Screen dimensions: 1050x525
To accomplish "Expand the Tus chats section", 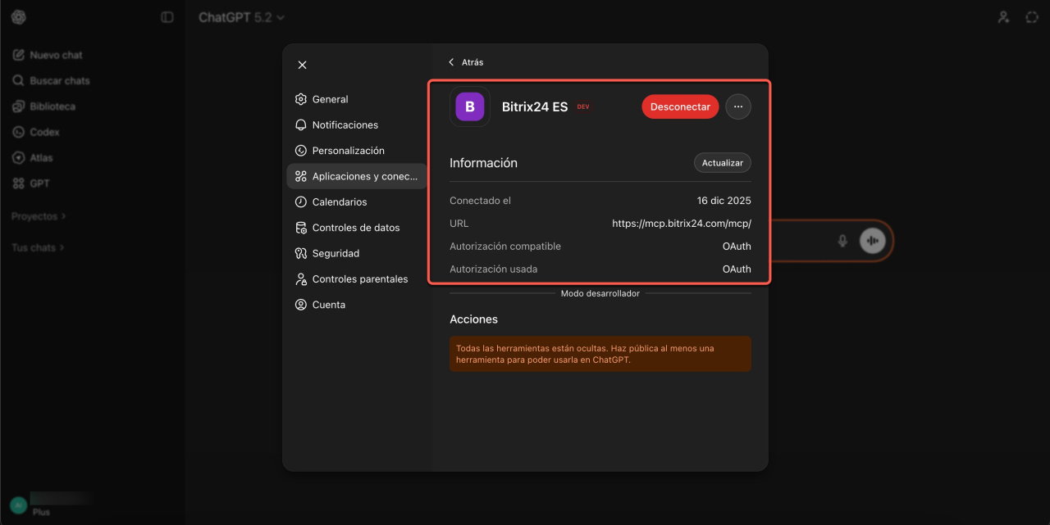I will pos(37,247).
